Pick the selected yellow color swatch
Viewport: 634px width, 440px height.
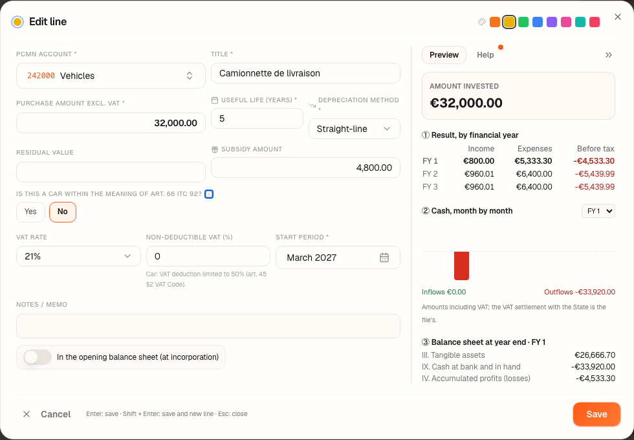coord(509,22)
